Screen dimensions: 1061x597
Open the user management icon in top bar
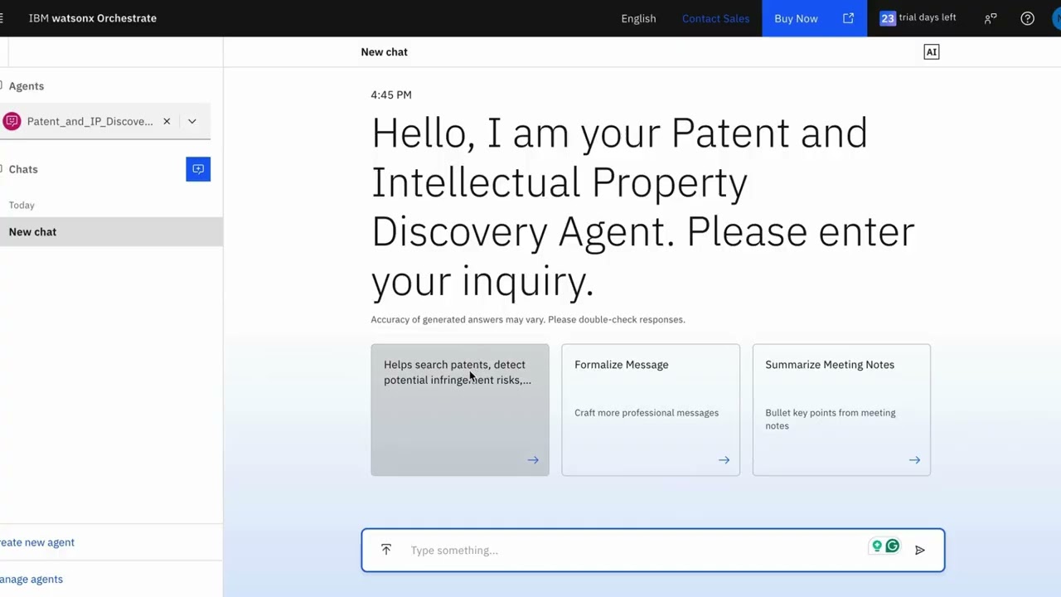tap(990, 18)
